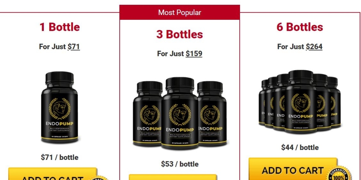The width and height of the screenshot is (361, 180).
Task: Click the 6 Bottles heading
Action: (x=300, y=27)
